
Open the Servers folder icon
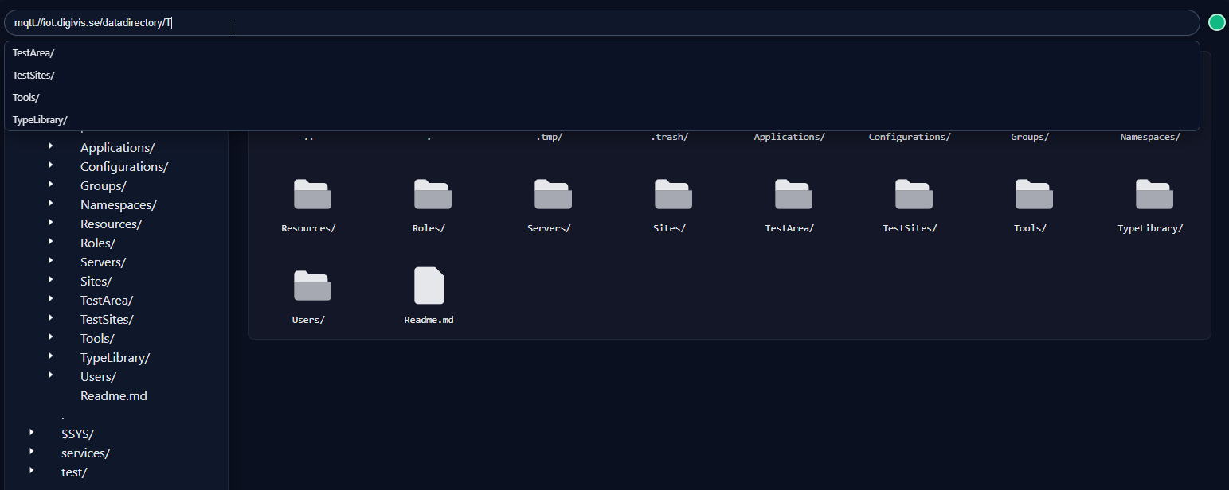click(553, 195)
